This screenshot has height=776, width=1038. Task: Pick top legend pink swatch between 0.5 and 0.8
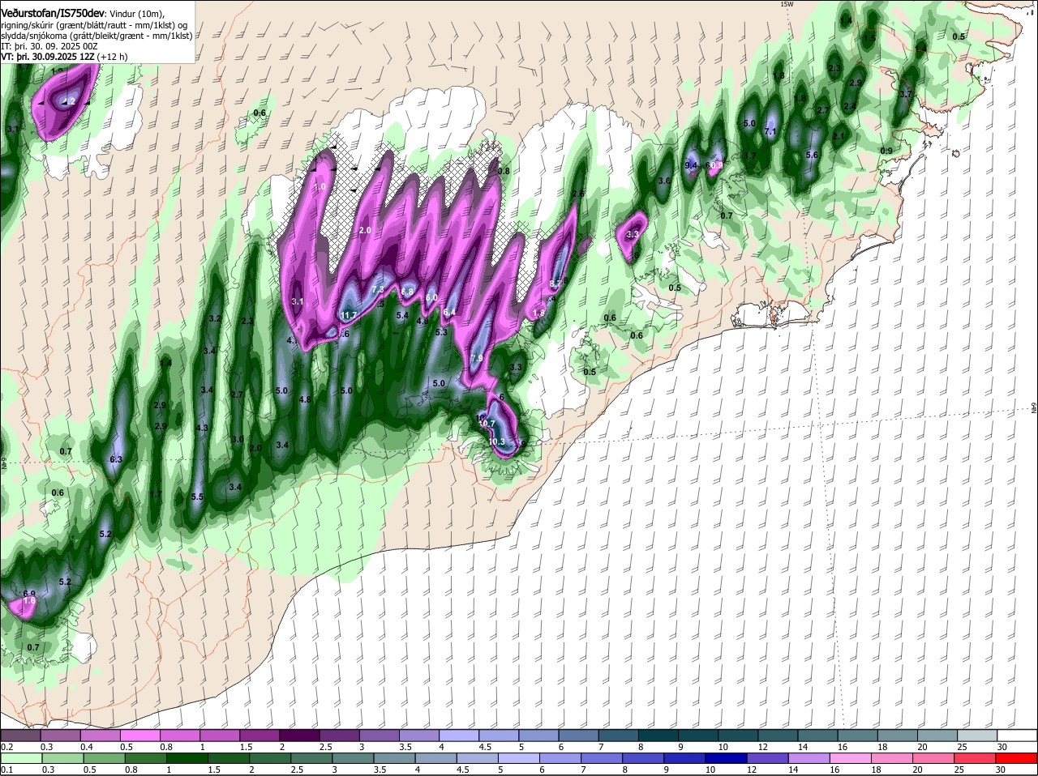(141, 735)
